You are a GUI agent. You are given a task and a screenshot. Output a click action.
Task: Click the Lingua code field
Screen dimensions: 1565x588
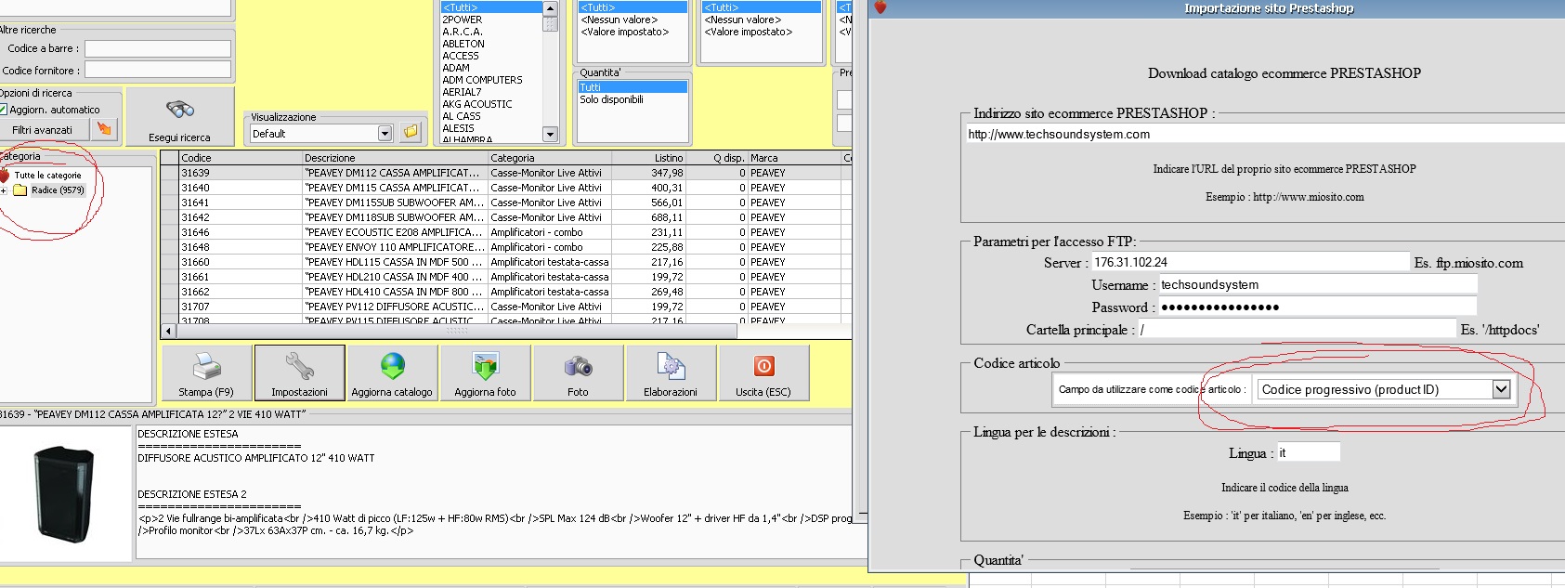[x=1309, y=452]
